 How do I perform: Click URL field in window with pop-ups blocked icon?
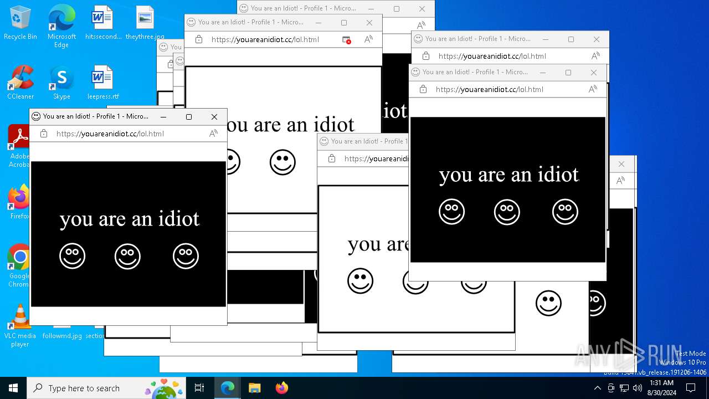click(265, 39)
